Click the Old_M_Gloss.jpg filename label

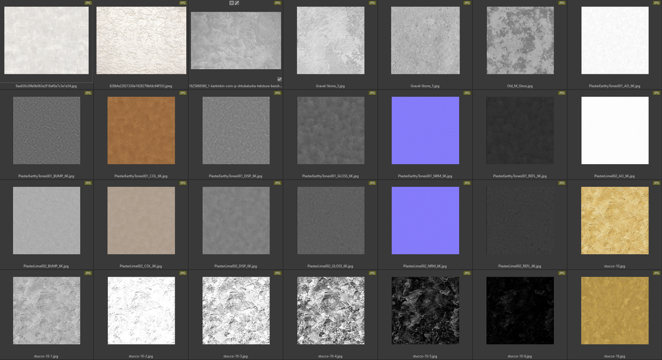click(520, 85)
